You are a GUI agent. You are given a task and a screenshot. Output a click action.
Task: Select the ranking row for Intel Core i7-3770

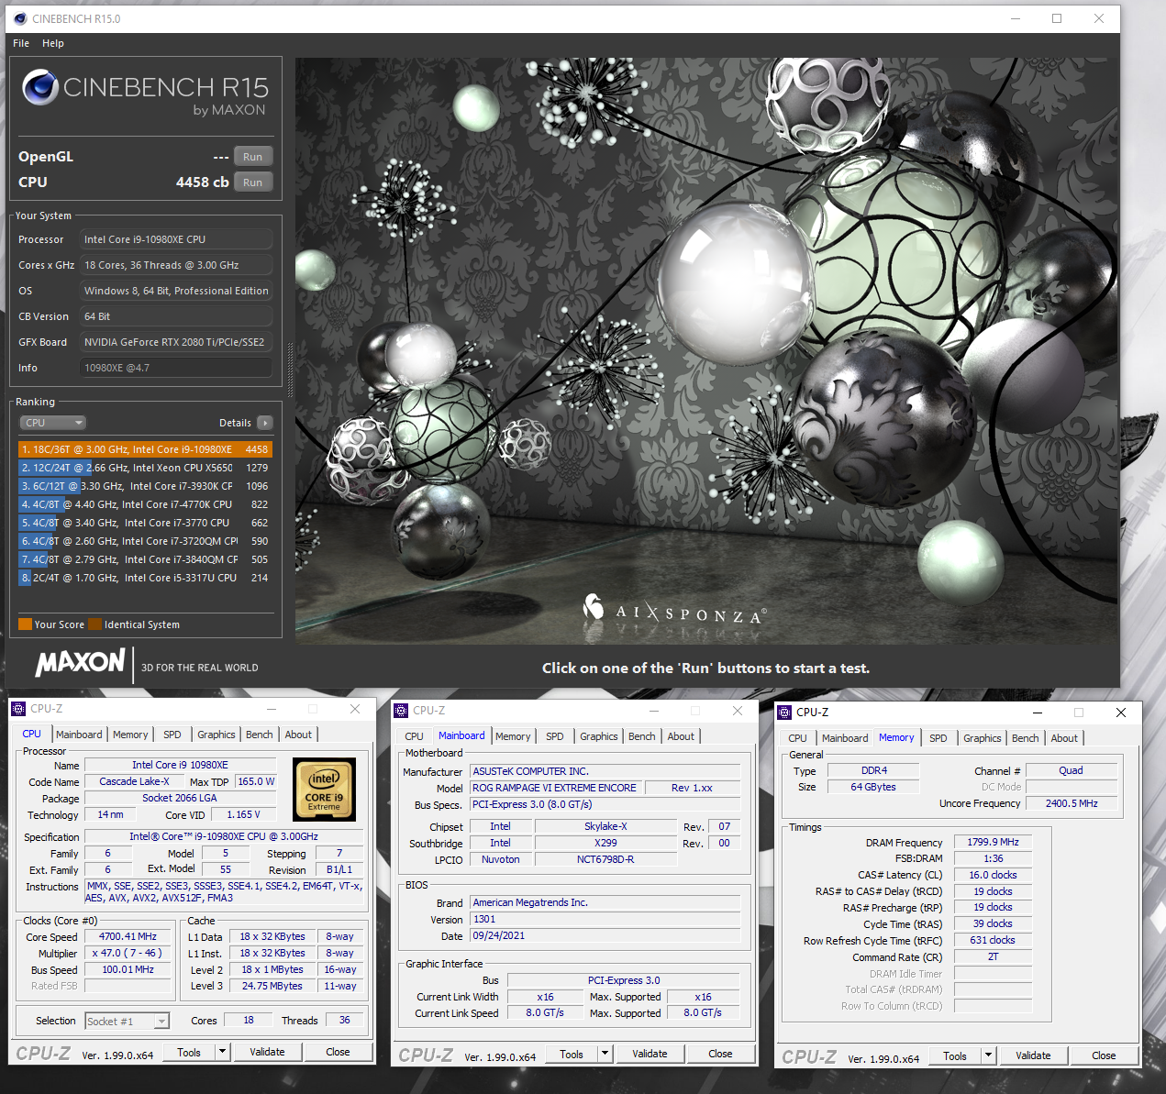tap(145, 523)
